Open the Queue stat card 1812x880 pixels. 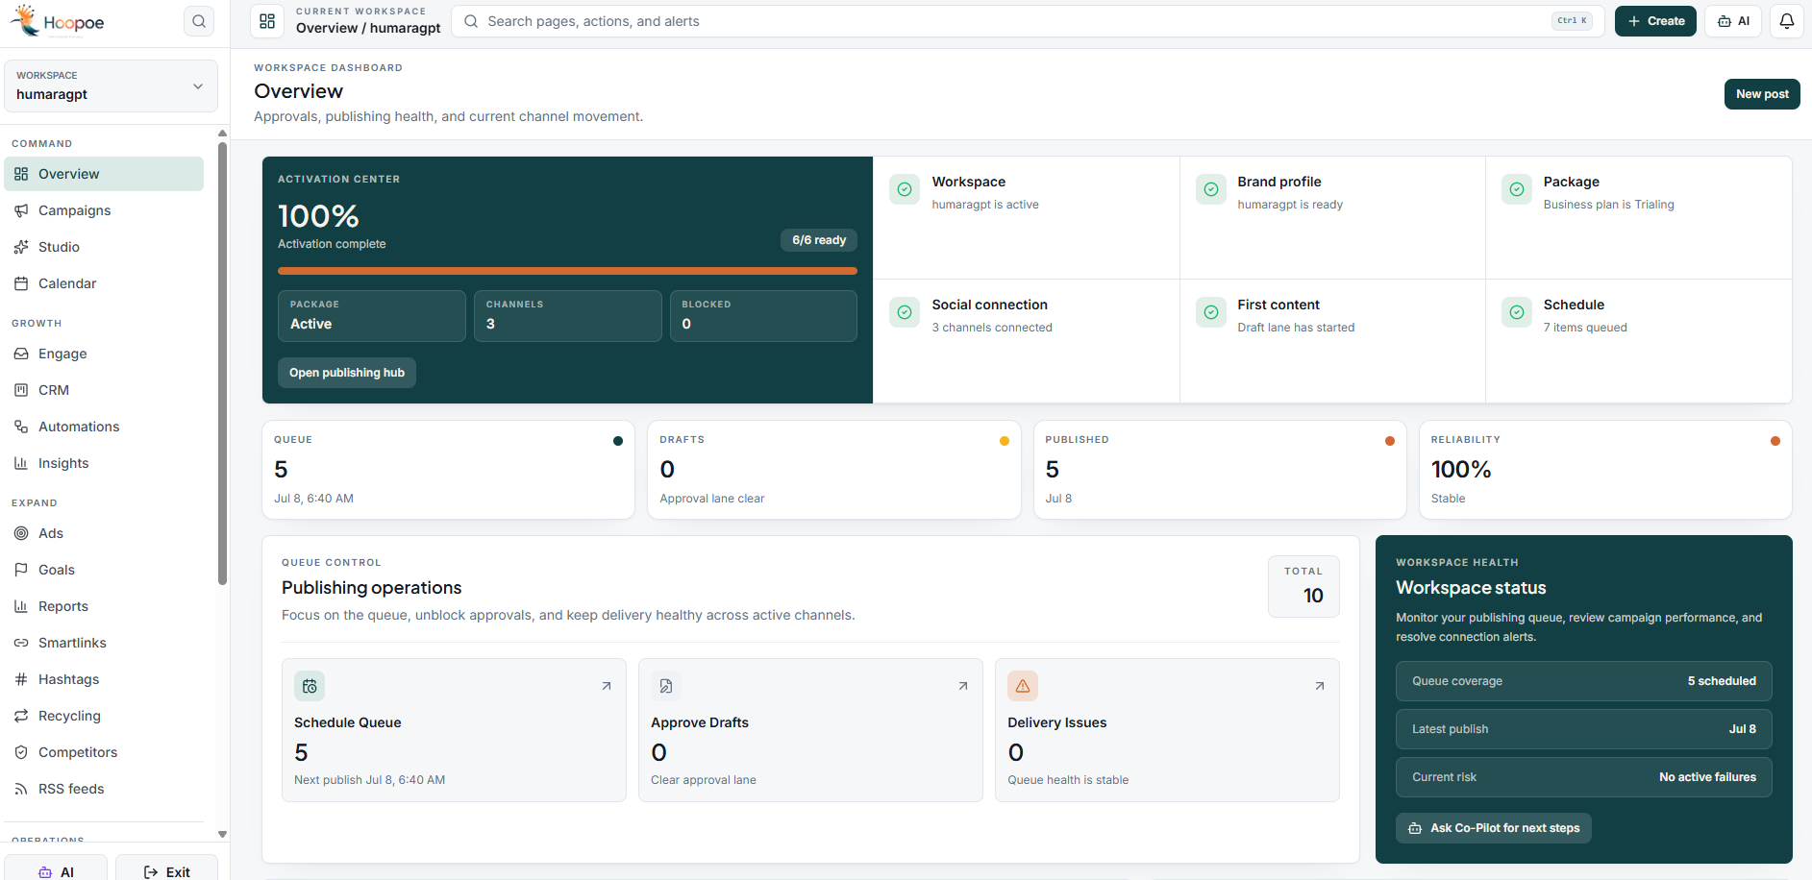click(x=449, y=470)
